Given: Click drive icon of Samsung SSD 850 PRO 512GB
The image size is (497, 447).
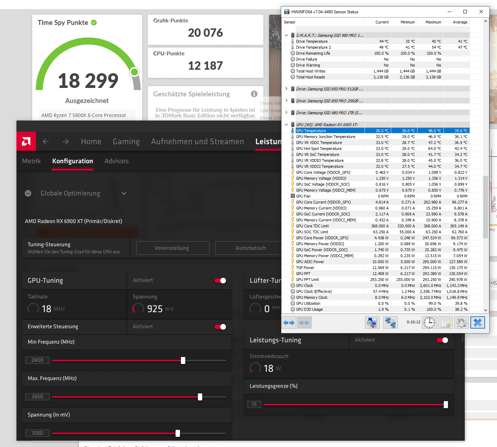Looking at the screenshot, I should click(x=293, y=89).
